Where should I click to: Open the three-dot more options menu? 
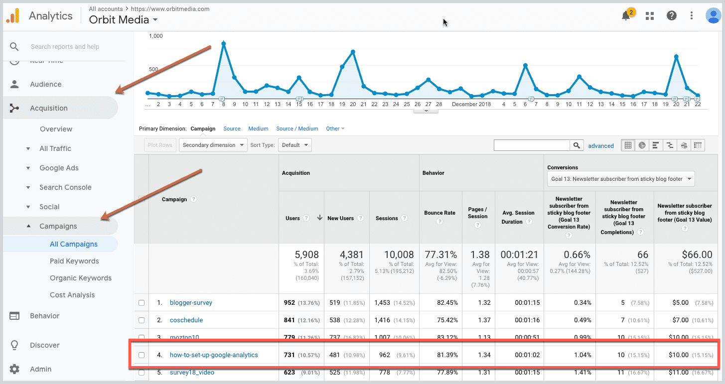pyautogui.click(x=692, y=16)
